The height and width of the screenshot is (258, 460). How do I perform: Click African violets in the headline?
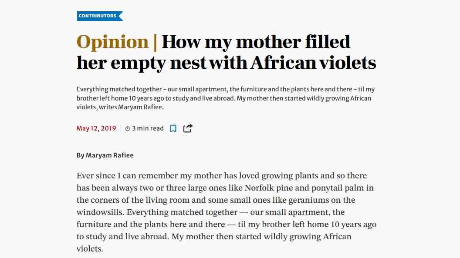point(313,62)
